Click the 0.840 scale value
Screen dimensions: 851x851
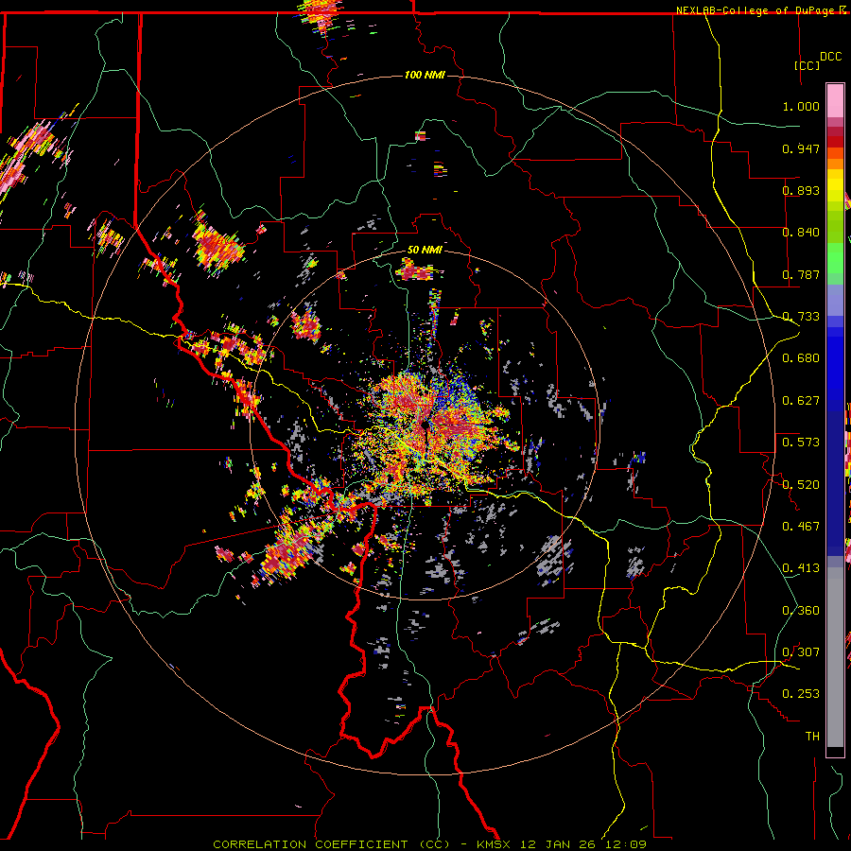(801, 233)
